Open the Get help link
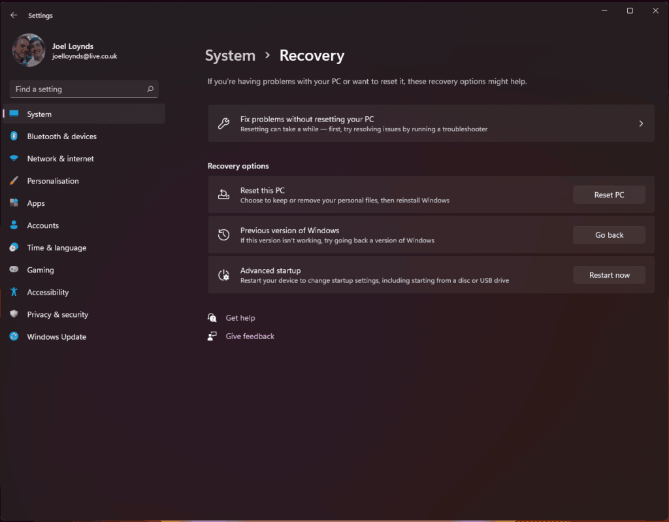This screenshot has width=669, height=522. 240,318
